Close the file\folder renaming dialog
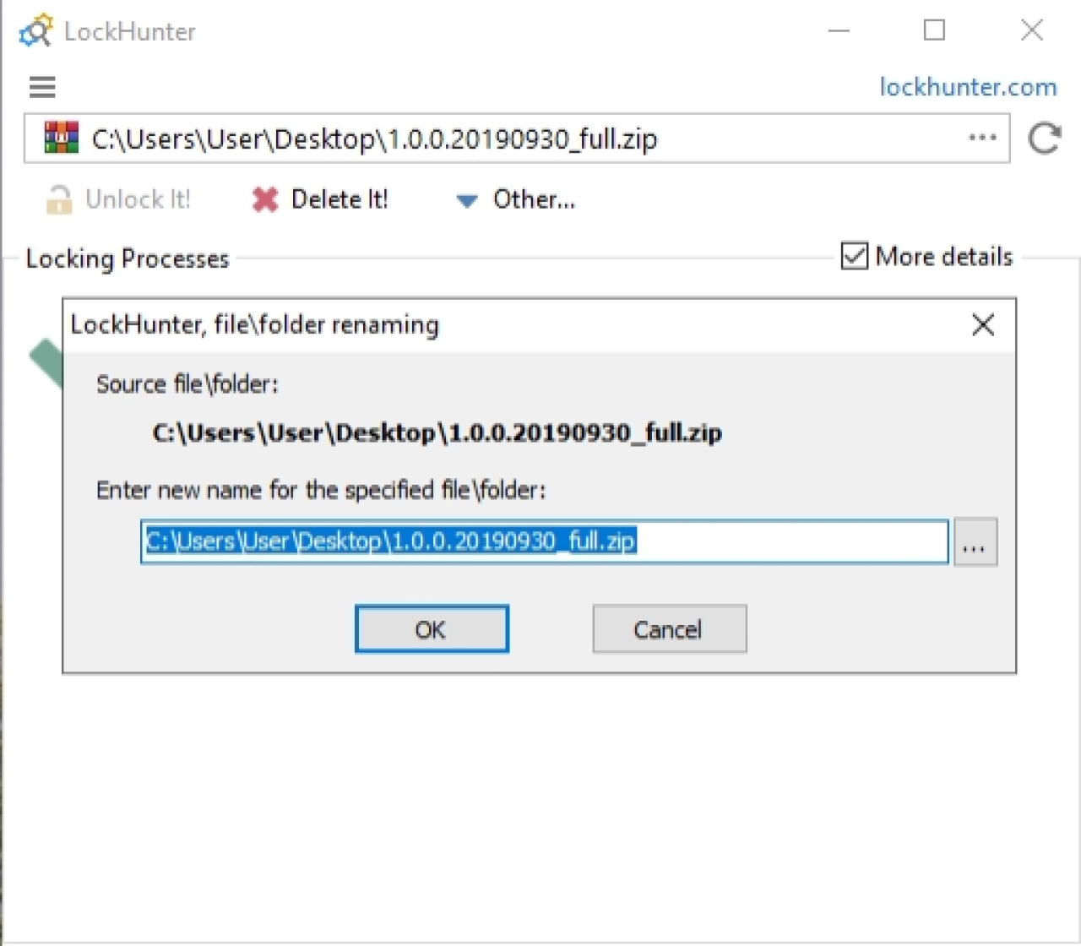The image size is (1081, 946). tap(983, 325)
